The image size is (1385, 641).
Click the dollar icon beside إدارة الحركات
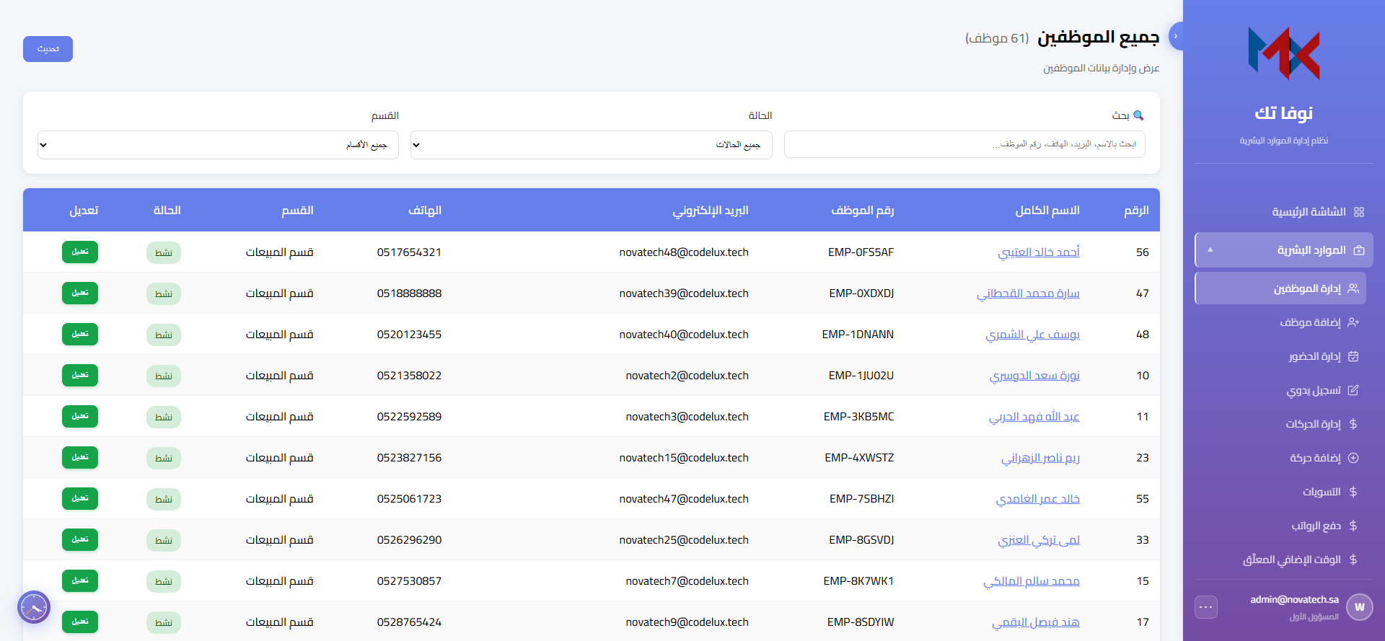click(x=1353, y=424)
